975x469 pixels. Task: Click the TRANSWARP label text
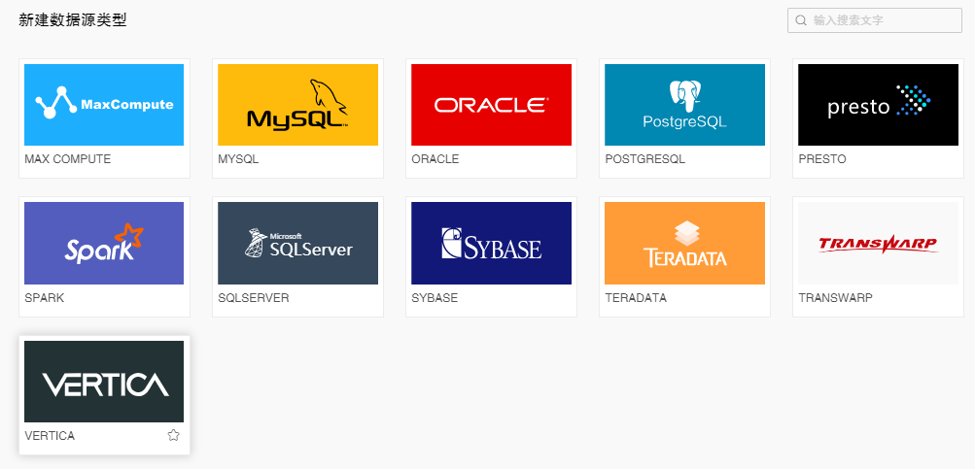point(835,297)
